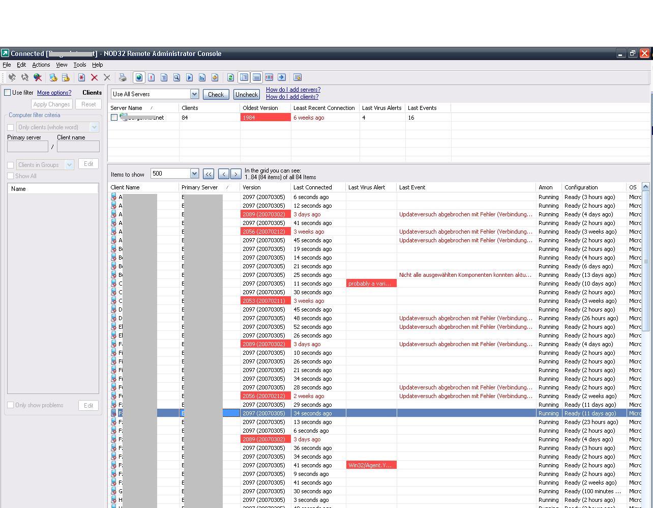Click the blue right-arrow toolbar icon

282,77
